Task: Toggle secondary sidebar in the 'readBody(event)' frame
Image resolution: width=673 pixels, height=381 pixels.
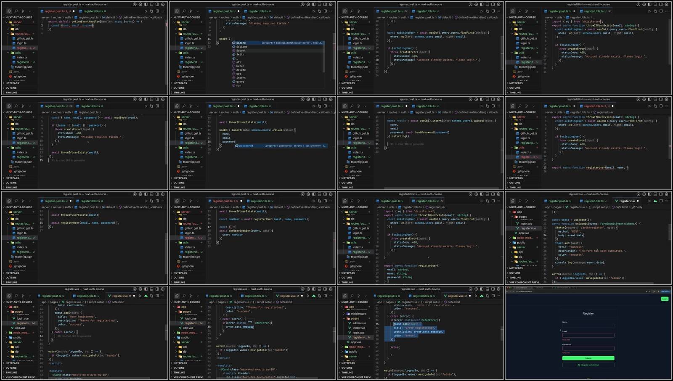Action: coord(157,99)
